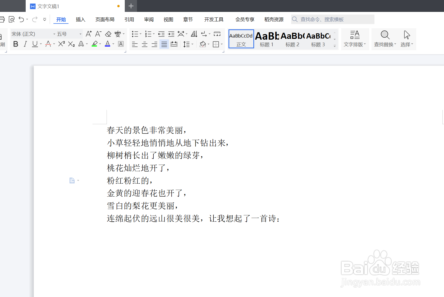Image resolution: width=444 pixels, height=297 pixels.
Task: Open the 审阅 ribbon tab
Action: tap(149, 19)
